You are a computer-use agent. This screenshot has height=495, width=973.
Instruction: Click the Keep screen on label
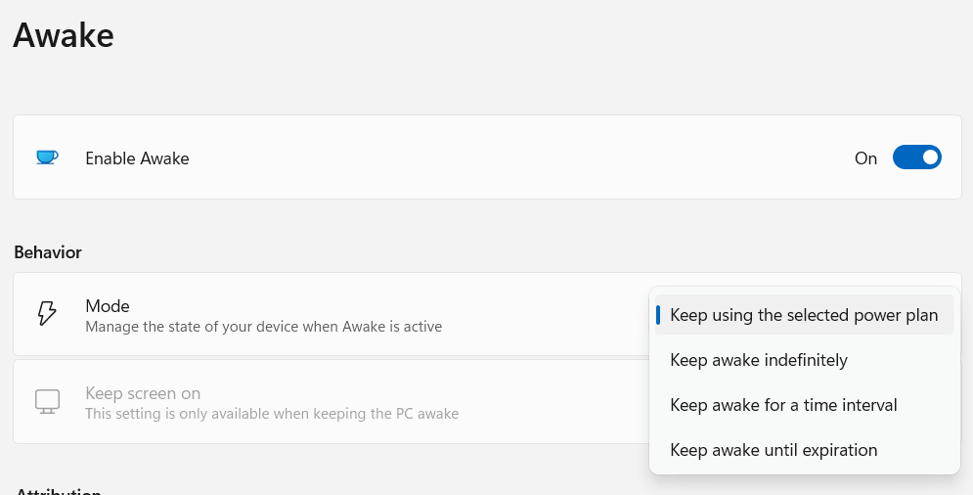click(x=143, y=394)
